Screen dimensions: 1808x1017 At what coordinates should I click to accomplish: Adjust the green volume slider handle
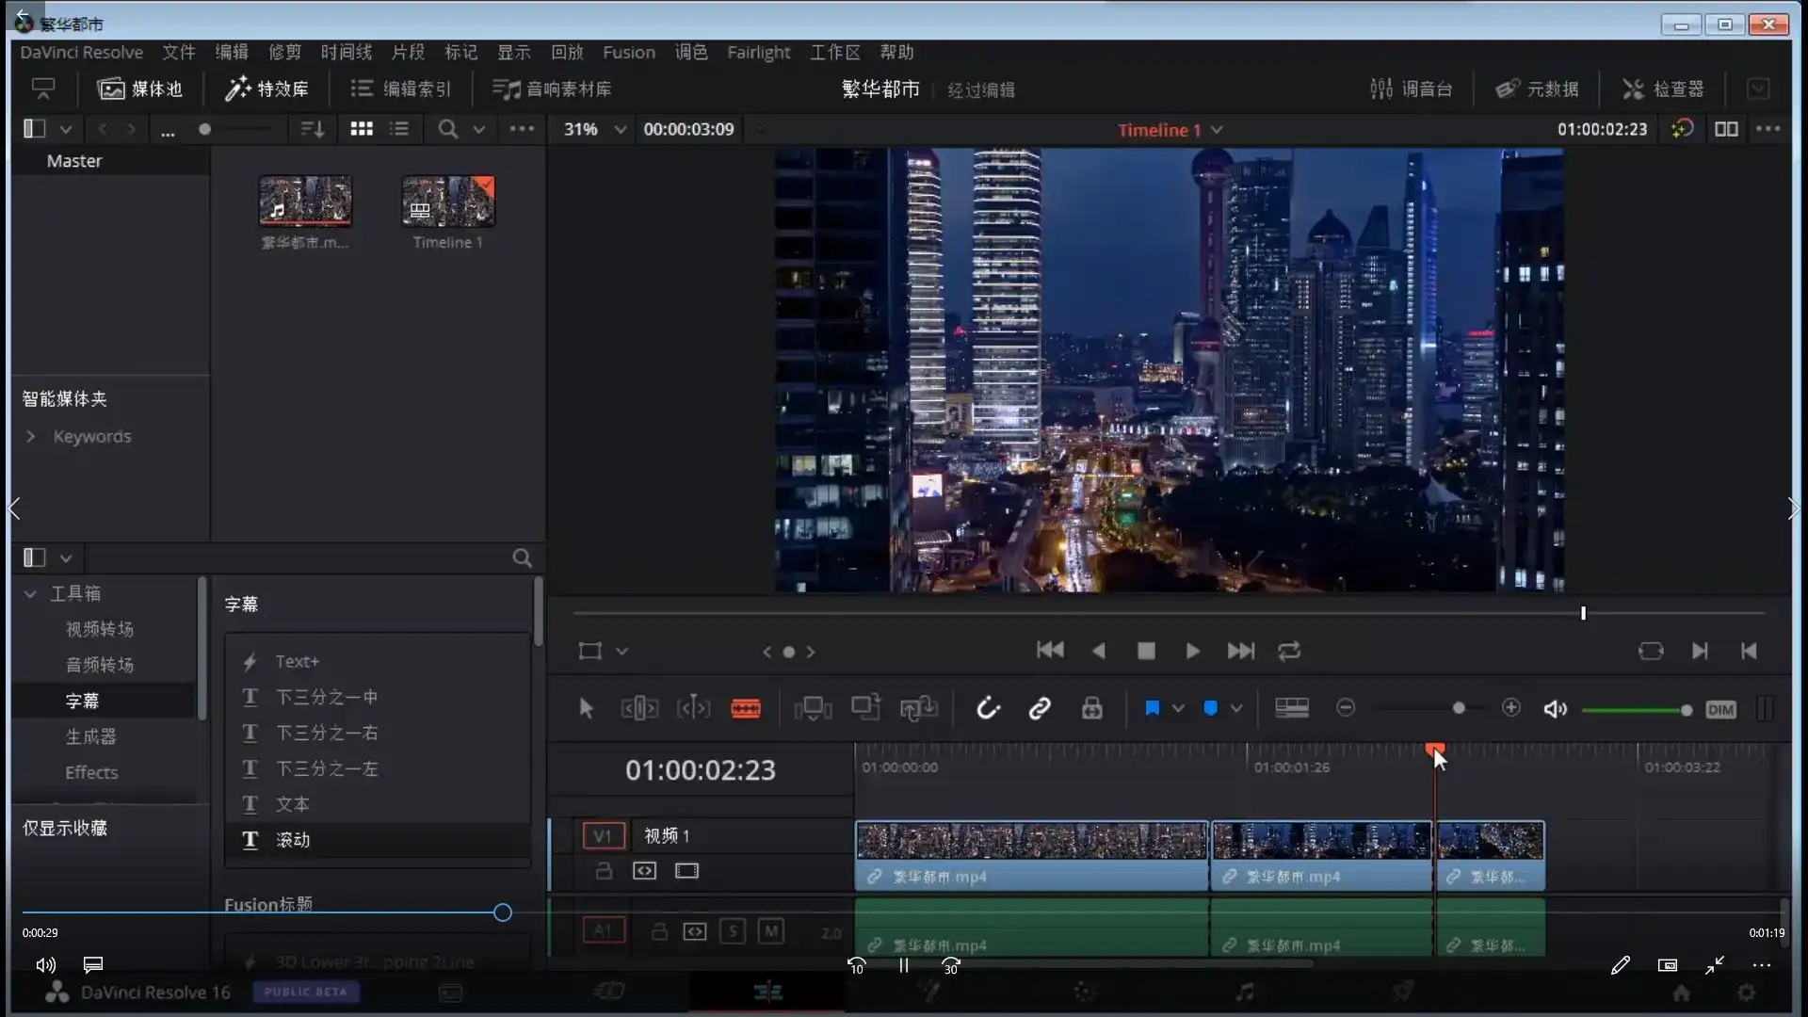1686,710
